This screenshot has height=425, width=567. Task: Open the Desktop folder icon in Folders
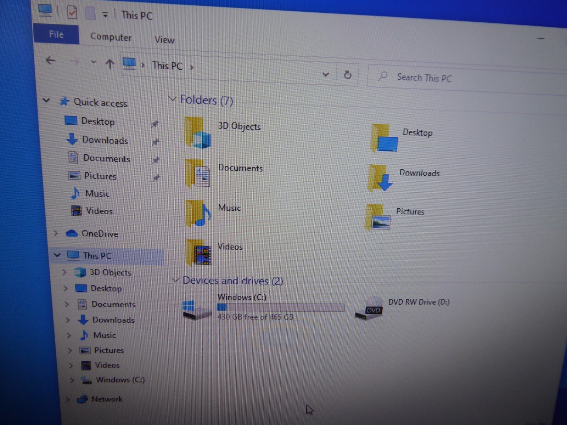(x=383, y=138)
